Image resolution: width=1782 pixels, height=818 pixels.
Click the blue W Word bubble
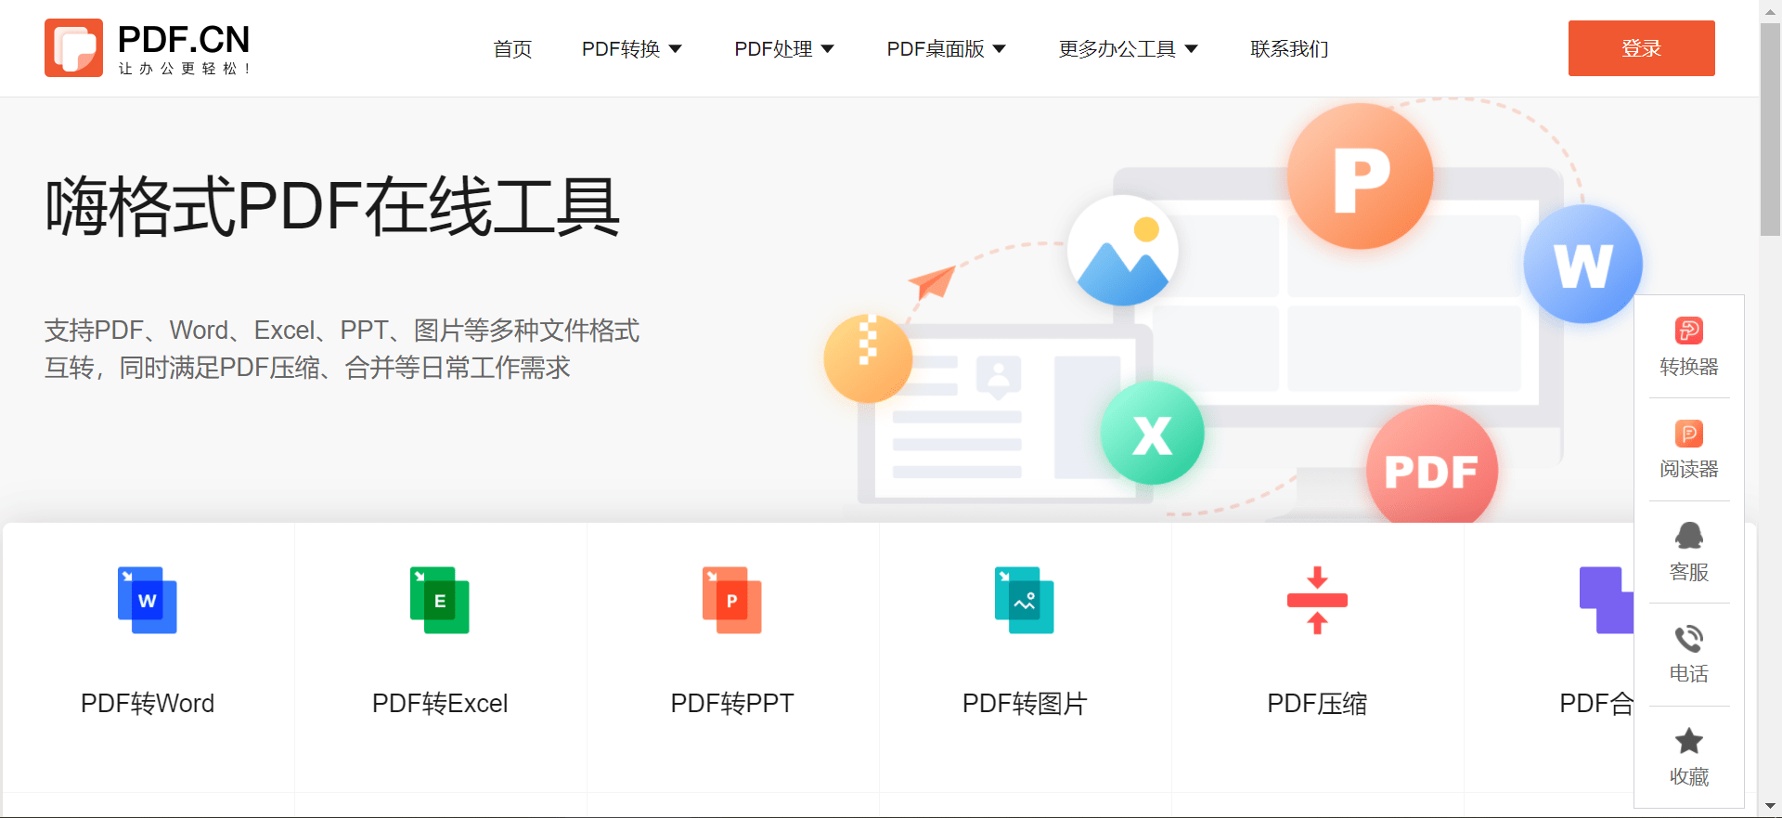point(1583,265)
